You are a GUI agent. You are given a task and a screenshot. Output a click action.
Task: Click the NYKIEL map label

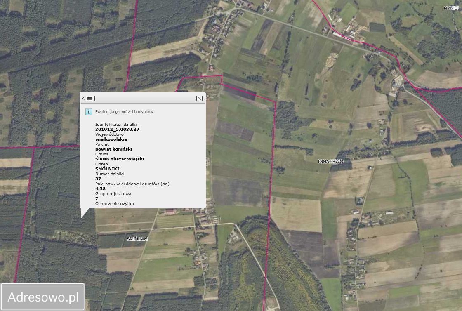tap(452, 8)
